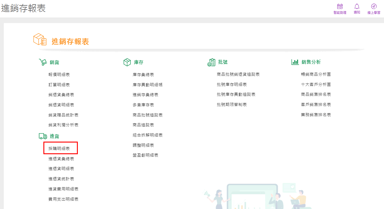Open 銷貨贈品統計表 report
384x209 pixels.
pos(63,115)
